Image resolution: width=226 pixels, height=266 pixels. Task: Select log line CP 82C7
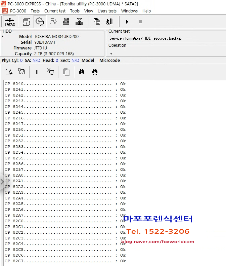pyautogui.click(x=65, y=261)
